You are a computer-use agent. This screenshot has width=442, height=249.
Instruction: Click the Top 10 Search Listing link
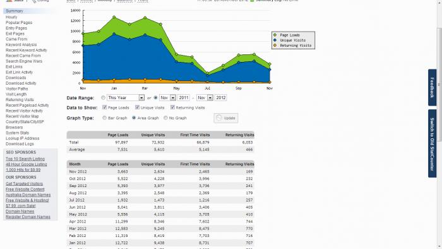click(25, 159)
